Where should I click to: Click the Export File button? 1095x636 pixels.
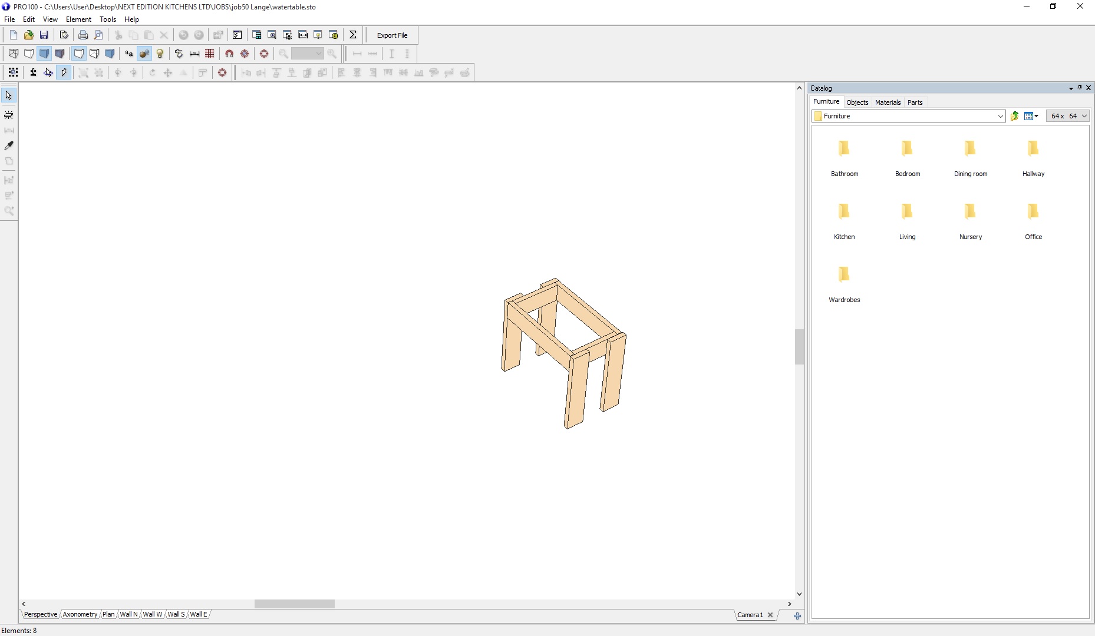coord(392,35)
